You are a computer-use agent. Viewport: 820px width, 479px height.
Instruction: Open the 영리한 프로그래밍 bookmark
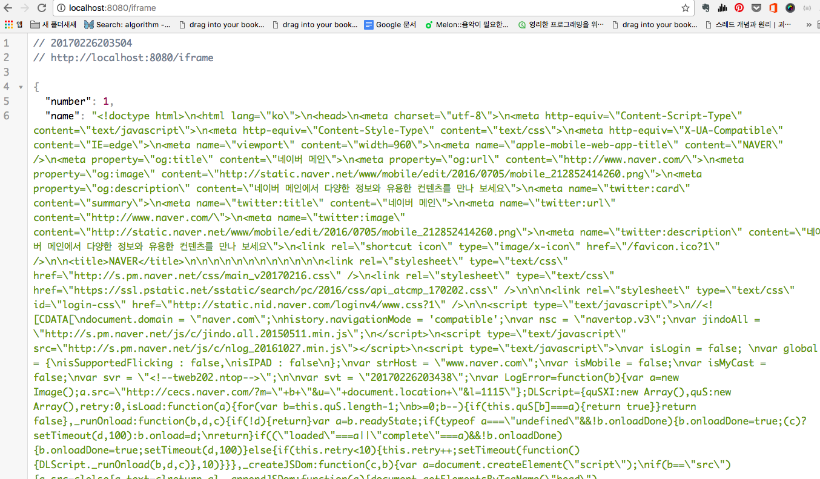pyautogui.click(x=561, y=25)
